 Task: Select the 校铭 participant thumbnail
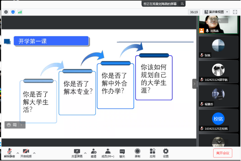pyautogui.click(x=218, y=121)
